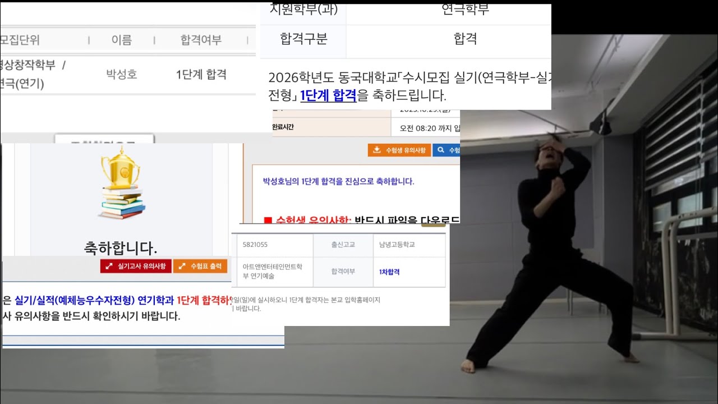
Task: Click the golden trophy on books image
Action: (x=122, y=184)
